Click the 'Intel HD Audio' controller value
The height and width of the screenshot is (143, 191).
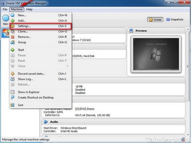[x=69, y=131]
